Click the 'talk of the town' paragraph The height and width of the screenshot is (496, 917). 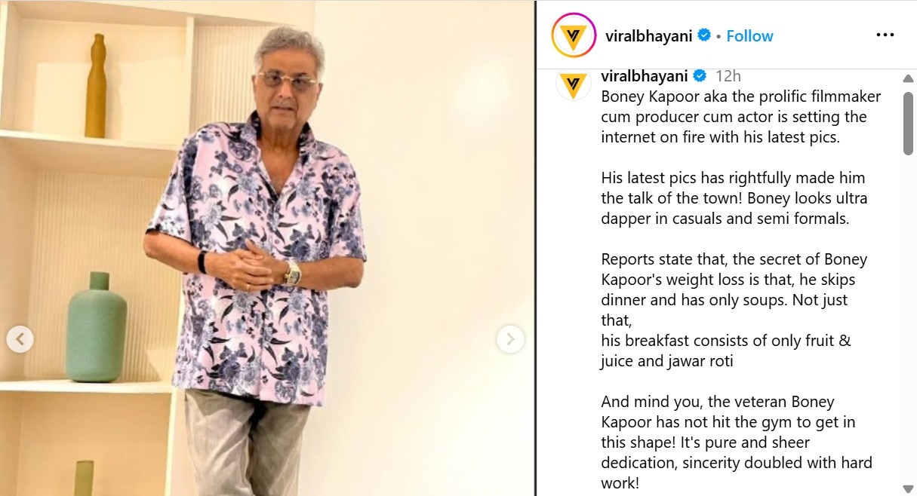point(734,198)
